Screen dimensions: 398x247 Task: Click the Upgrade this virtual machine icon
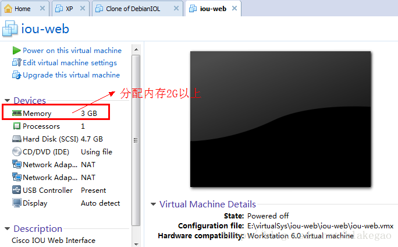pyautogui.click(x=17, y=75)
